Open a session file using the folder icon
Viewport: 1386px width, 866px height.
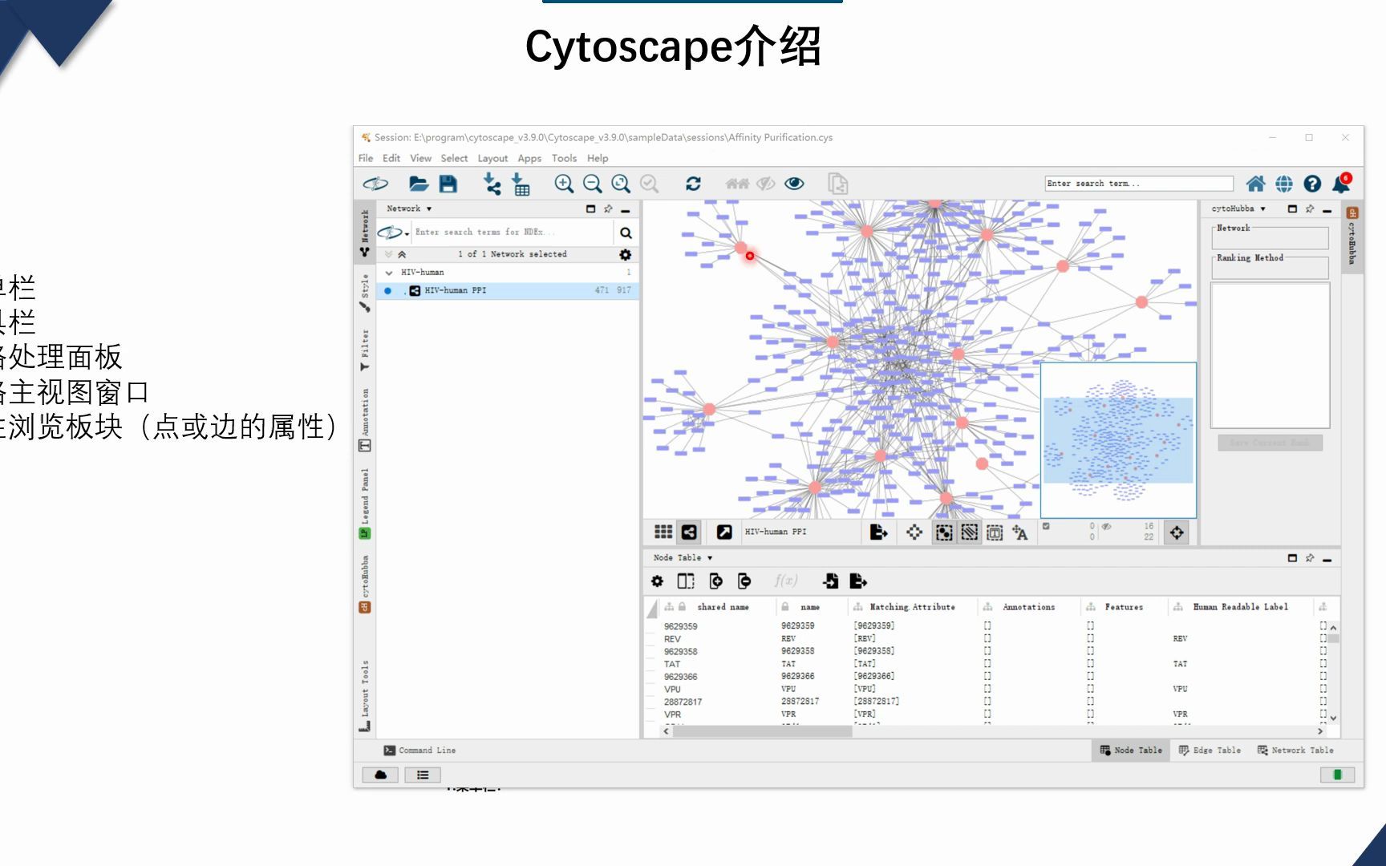click(420, 183)
